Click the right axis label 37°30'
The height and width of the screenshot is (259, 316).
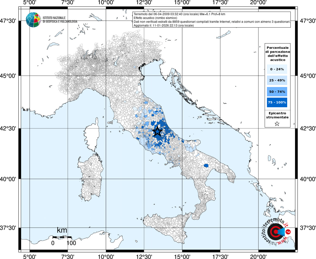pos(308,228)
